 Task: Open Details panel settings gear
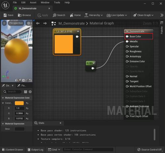tap(30, 92)
